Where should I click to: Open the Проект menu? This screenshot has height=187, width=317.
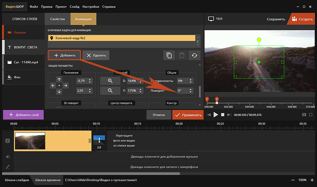[61, 7]
